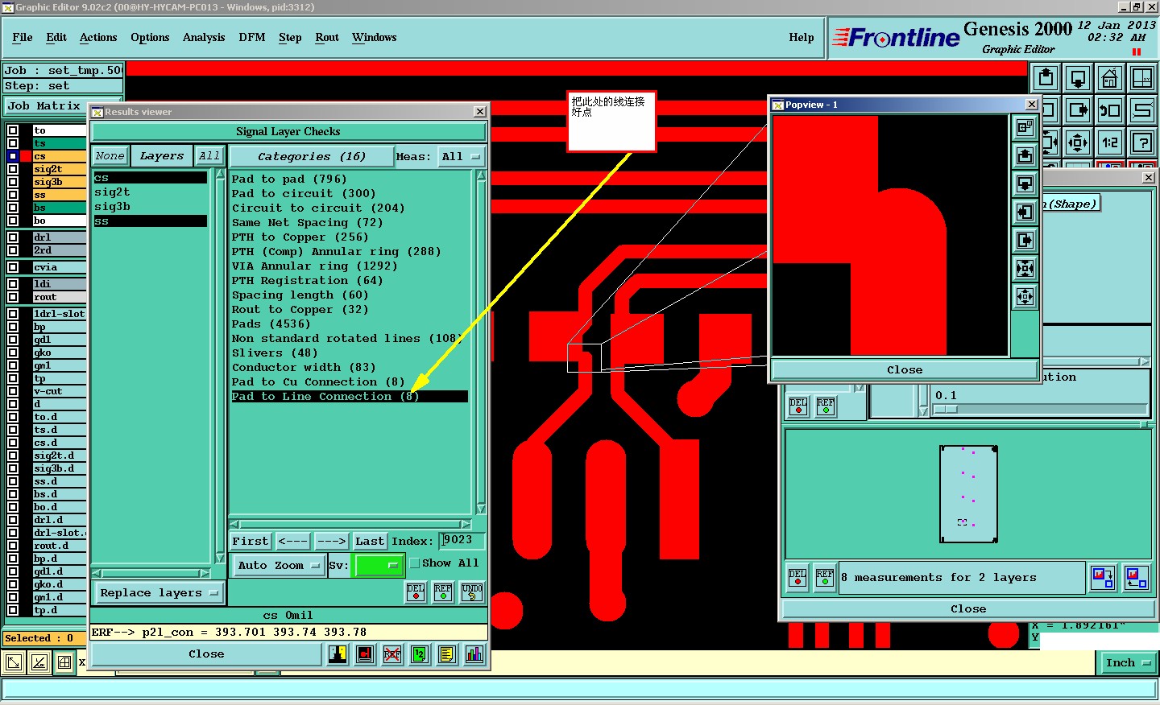
Task: Open the XY coordinate grid tool
Action: pyautogui.click(x=1142, y=78)
